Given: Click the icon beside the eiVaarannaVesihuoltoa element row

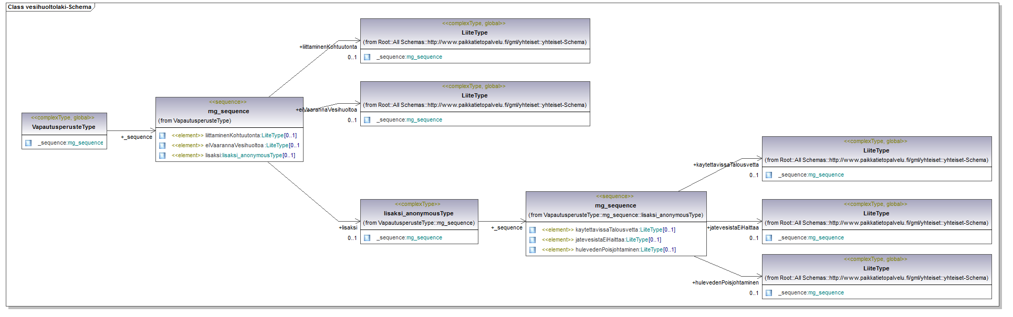Looking at the screenshot, I should (x=162, y=146).
